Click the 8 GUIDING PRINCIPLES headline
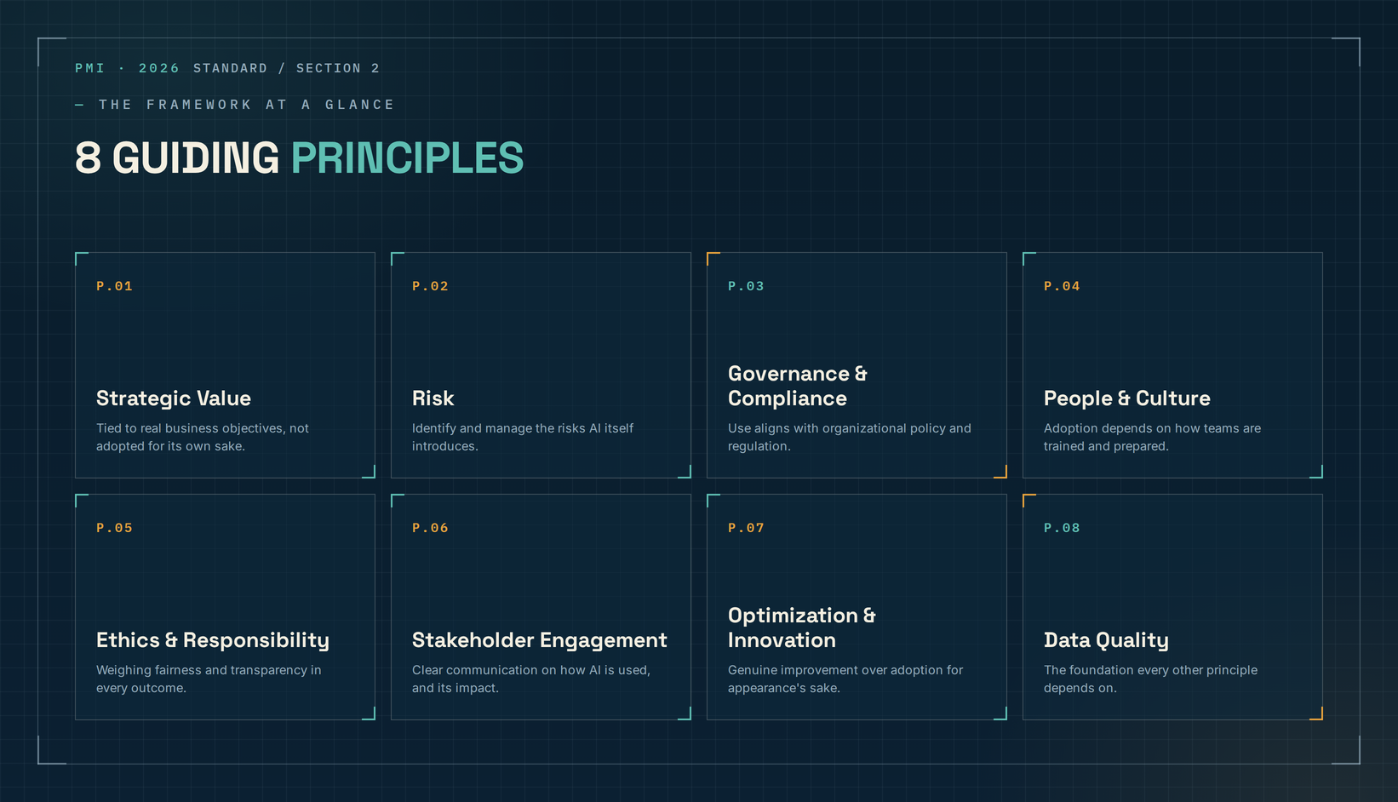Screen dimensions: 1398x802 tap(300, 158)
